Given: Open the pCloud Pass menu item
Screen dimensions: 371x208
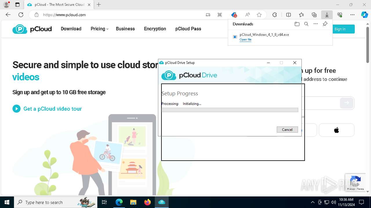Looking at the screenshot, I should click(188, 29).
